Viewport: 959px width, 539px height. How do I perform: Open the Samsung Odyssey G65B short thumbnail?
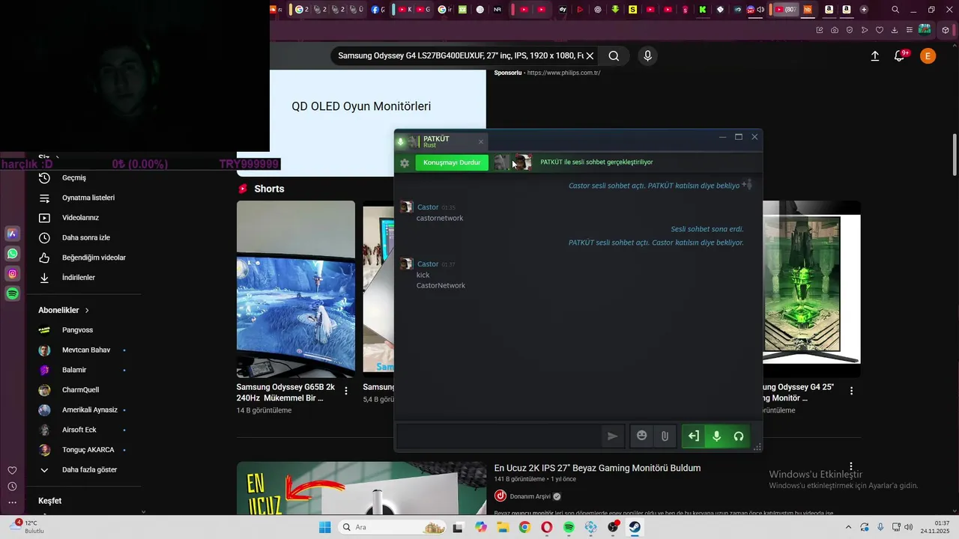296,289
